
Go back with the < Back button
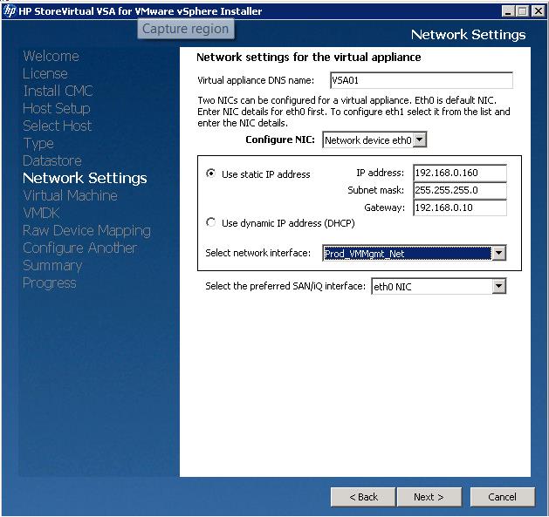coord(363,497)
